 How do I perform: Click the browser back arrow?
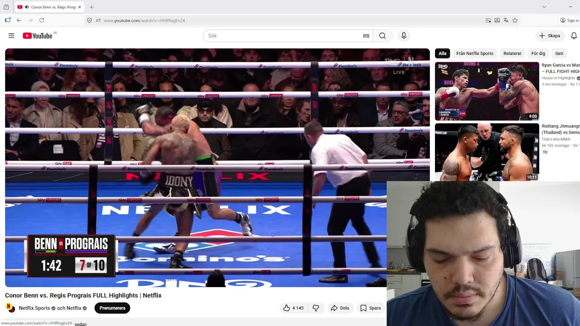coord(19,20)
